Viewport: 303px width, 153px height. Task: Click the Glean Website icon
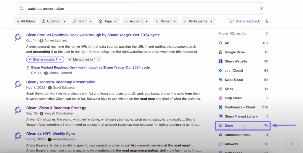click(220, 61)
